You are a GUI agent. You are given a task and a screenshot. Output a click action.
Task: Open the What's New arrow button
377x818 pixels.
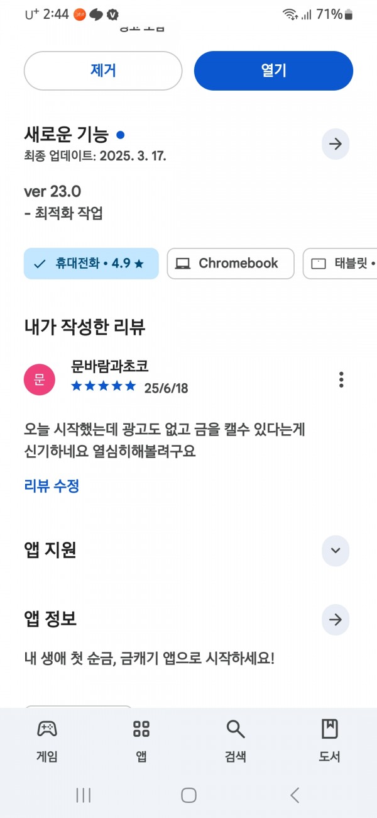point(336,144)
